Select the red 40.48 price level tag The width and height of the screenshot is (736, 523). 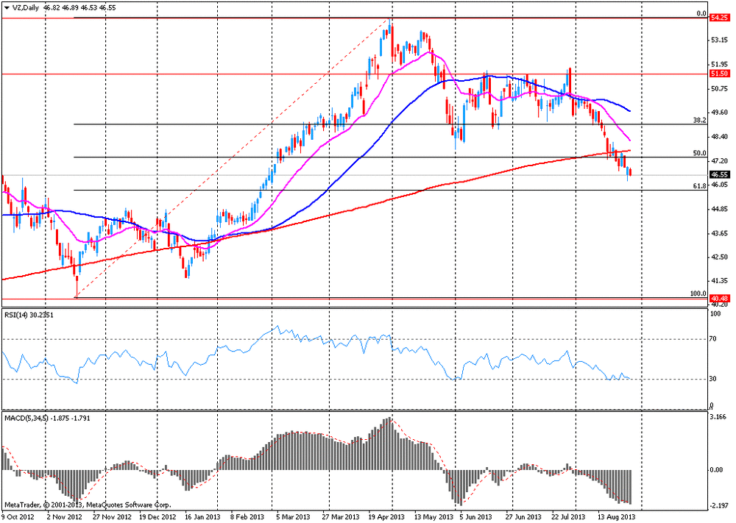click(x=719, y=299)
